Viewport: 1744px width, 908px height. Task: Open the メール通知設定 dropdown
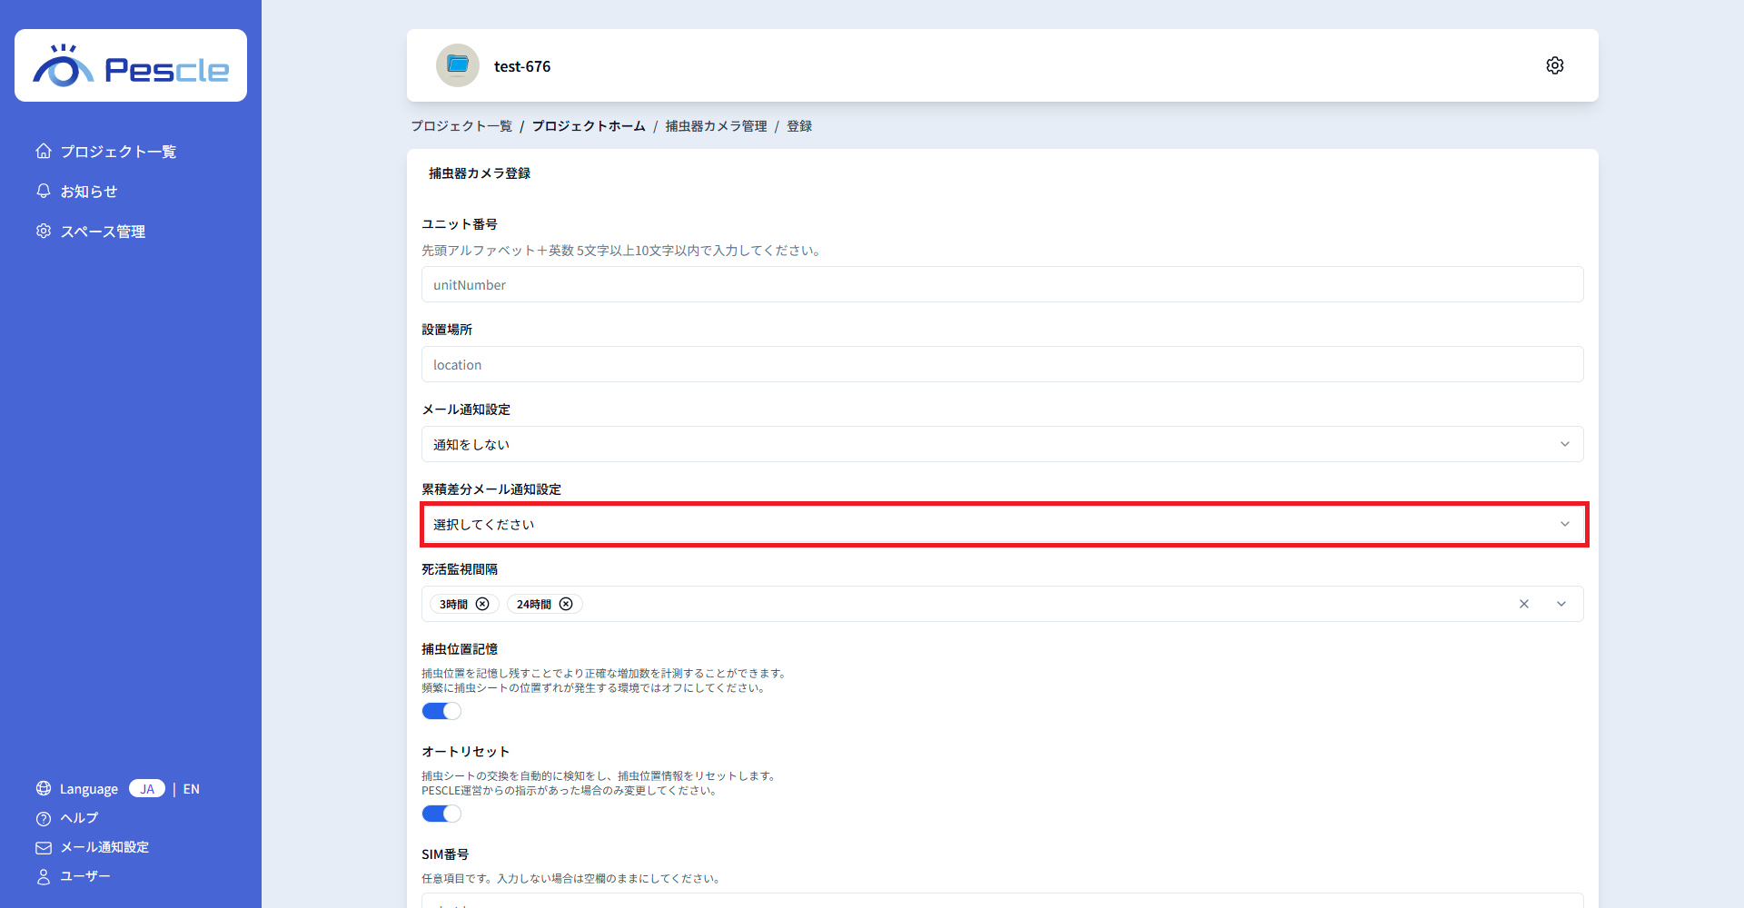pos(1002,444)
